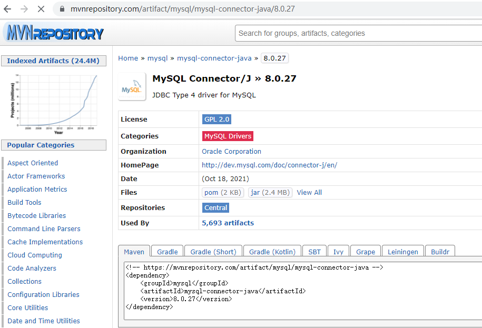The image size is (482, 328).
Task: Open the Code Analyzers category
Action: click(x=32, y=268)
